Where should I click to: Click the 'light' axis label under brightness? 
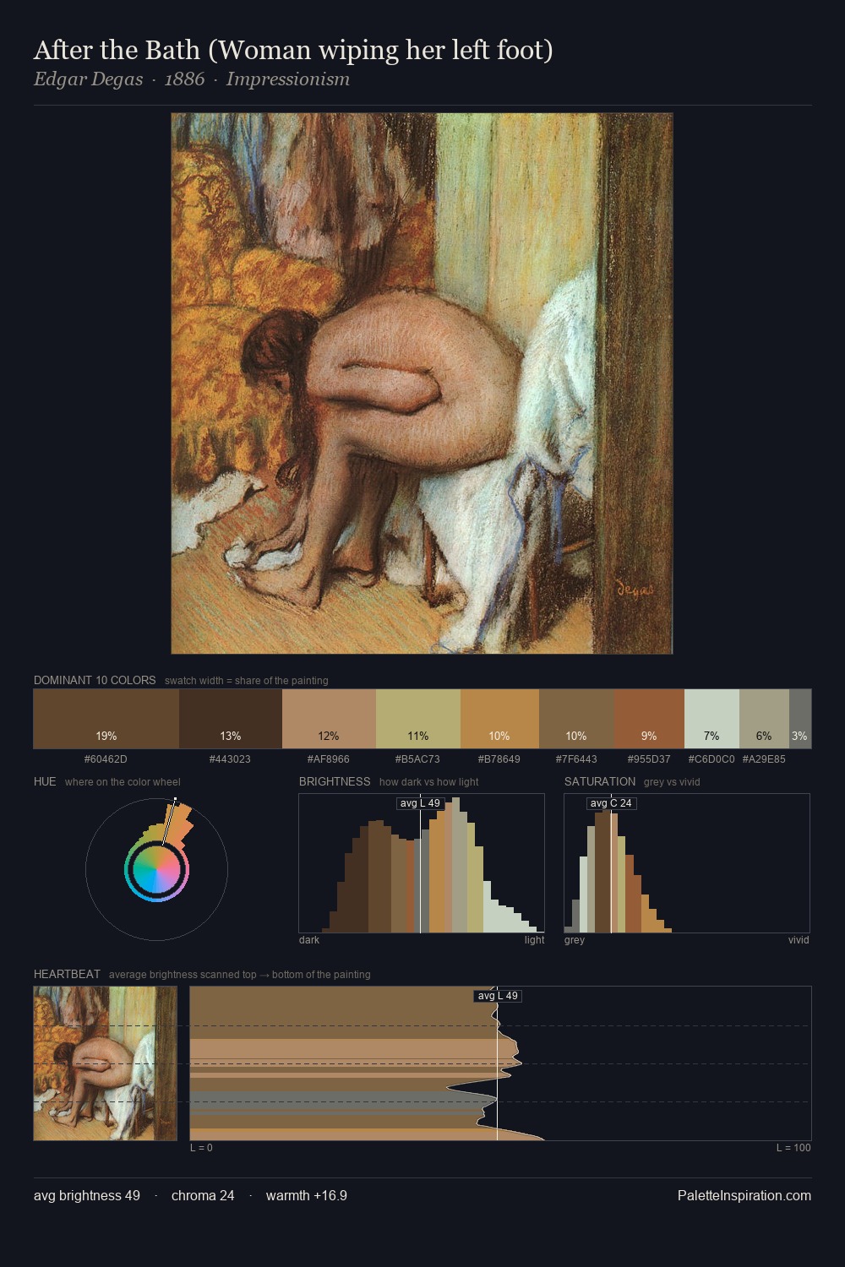tap(535, 940)
